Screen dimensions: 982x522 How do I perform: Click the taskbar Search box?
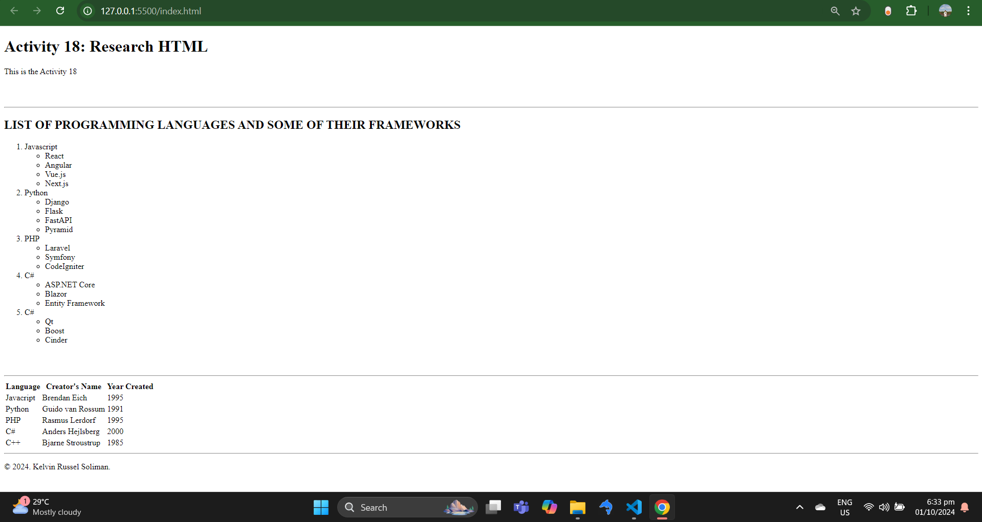coord(407,507)
